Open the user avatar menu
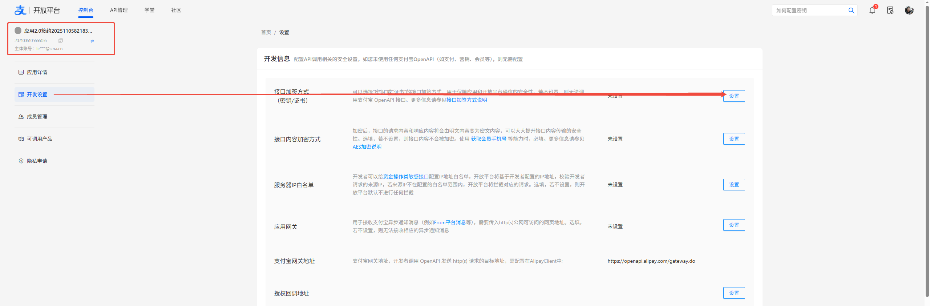 pyautogui.click(x=909, y=11)
